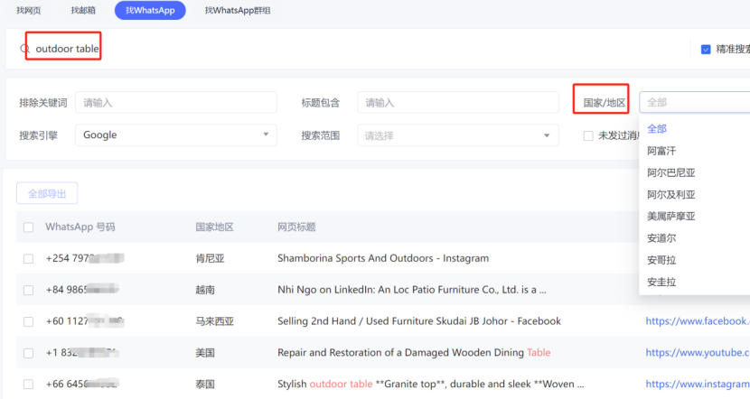Image resolution: width=750 pixels, height=399 pixels.
Task: Click the 国家地区 column header
Action: (214, 227)
